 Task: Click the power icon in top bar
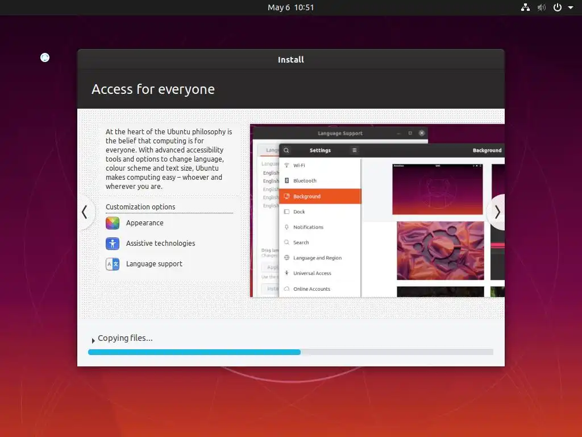tap(558, 7)
